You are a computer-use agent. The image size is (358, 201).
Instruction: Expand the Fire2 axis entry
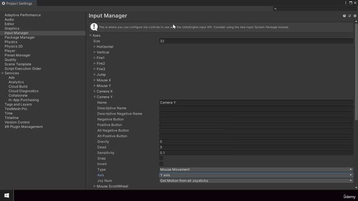coord(95,63)
